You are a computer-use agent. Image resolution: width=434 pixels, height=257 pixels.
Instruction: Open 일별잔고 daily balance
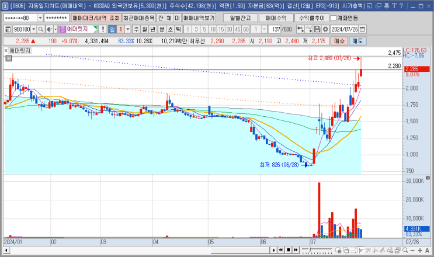[x=240, y=18]
